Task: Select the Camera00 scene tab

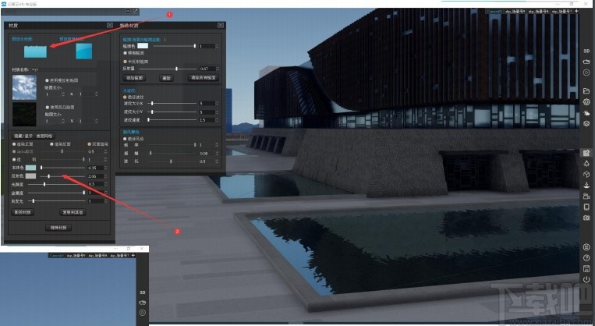Action: 494,12
